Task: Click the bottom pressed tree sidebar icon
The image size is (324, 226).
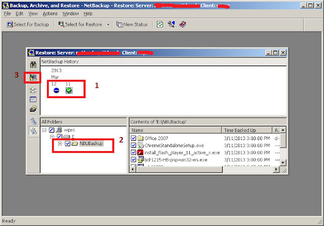Action: [x=33, y=130]
